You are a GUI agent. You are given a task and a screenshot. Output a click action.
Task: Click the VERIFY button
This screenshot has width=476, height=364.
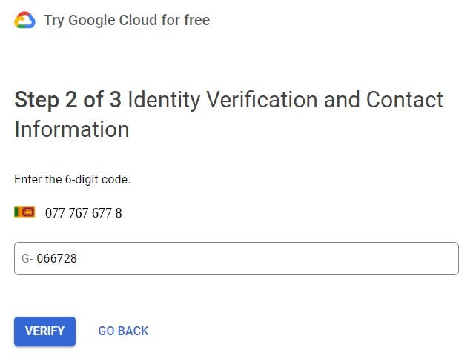point(44,331)
